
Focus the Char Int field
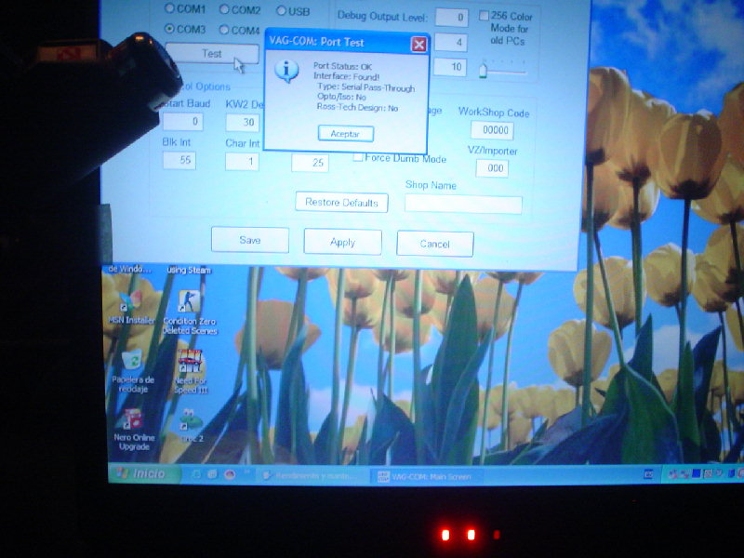(x=242, y=161)
